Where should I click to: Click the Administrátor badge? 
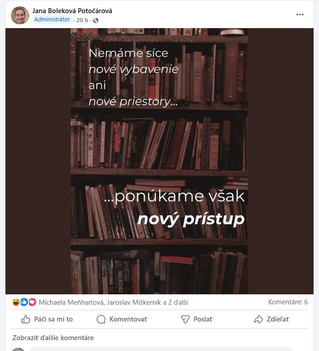[x=52, y=19]
